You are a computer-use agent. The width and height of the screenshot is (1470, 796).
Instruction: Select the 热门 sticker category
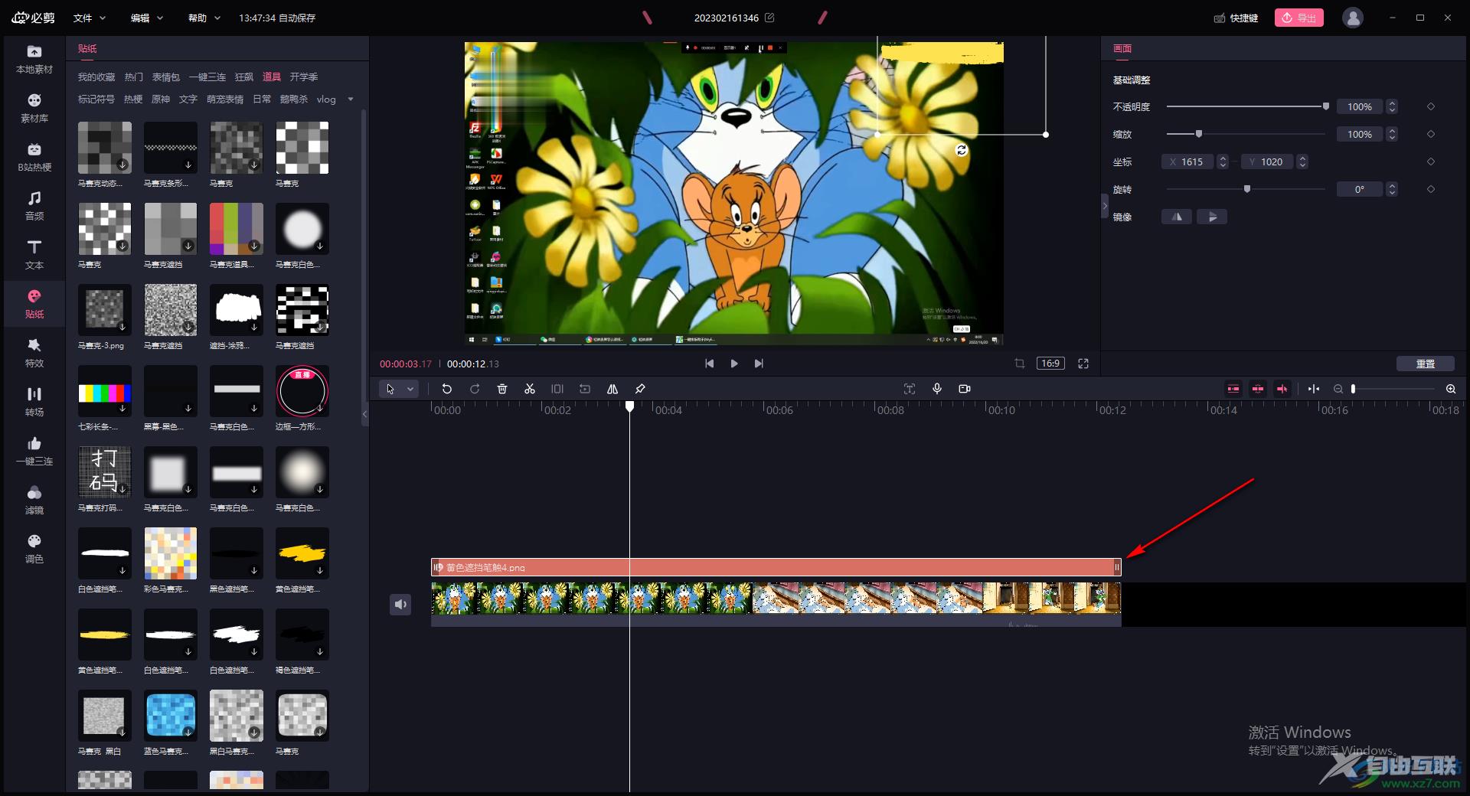134,77
